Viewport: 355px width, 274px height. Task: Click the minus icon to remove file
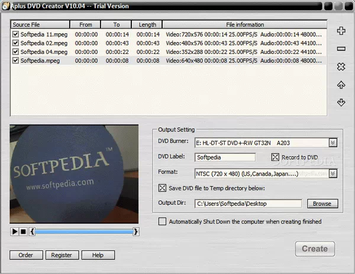point(341,49)
